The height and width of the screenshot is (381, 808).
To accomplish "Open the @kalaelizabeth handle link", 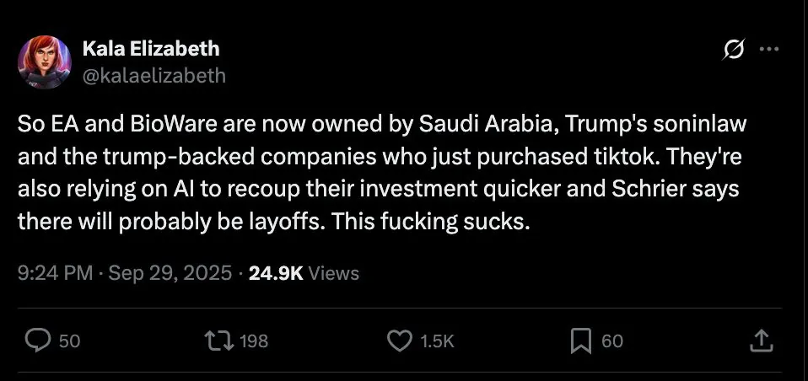I will point(154,75).
